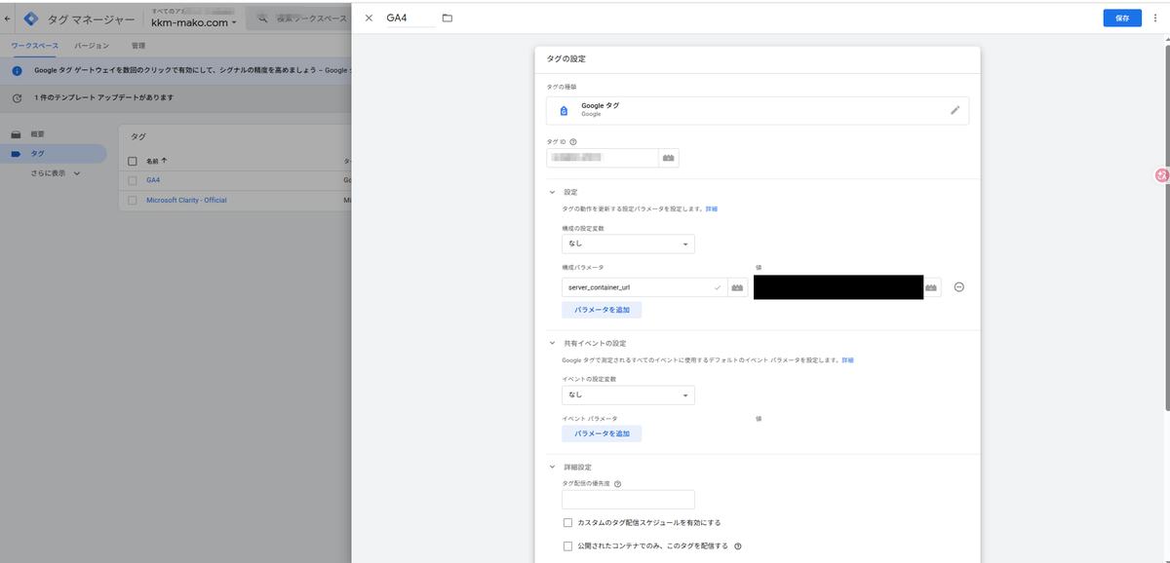The image size is (1170, 563).
Task: Open 詳細 link in 共有イベントの設定
Action: [x=847, y=359]
